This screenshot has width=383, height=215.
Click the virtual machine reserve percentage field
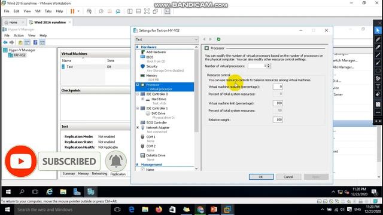pos(278,87)
